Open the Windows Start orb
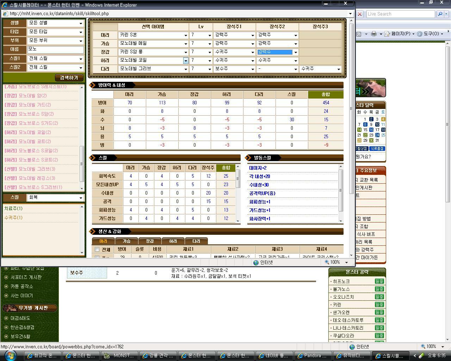The height and width of the screenshot is (361, 451). tap(10, 355)
